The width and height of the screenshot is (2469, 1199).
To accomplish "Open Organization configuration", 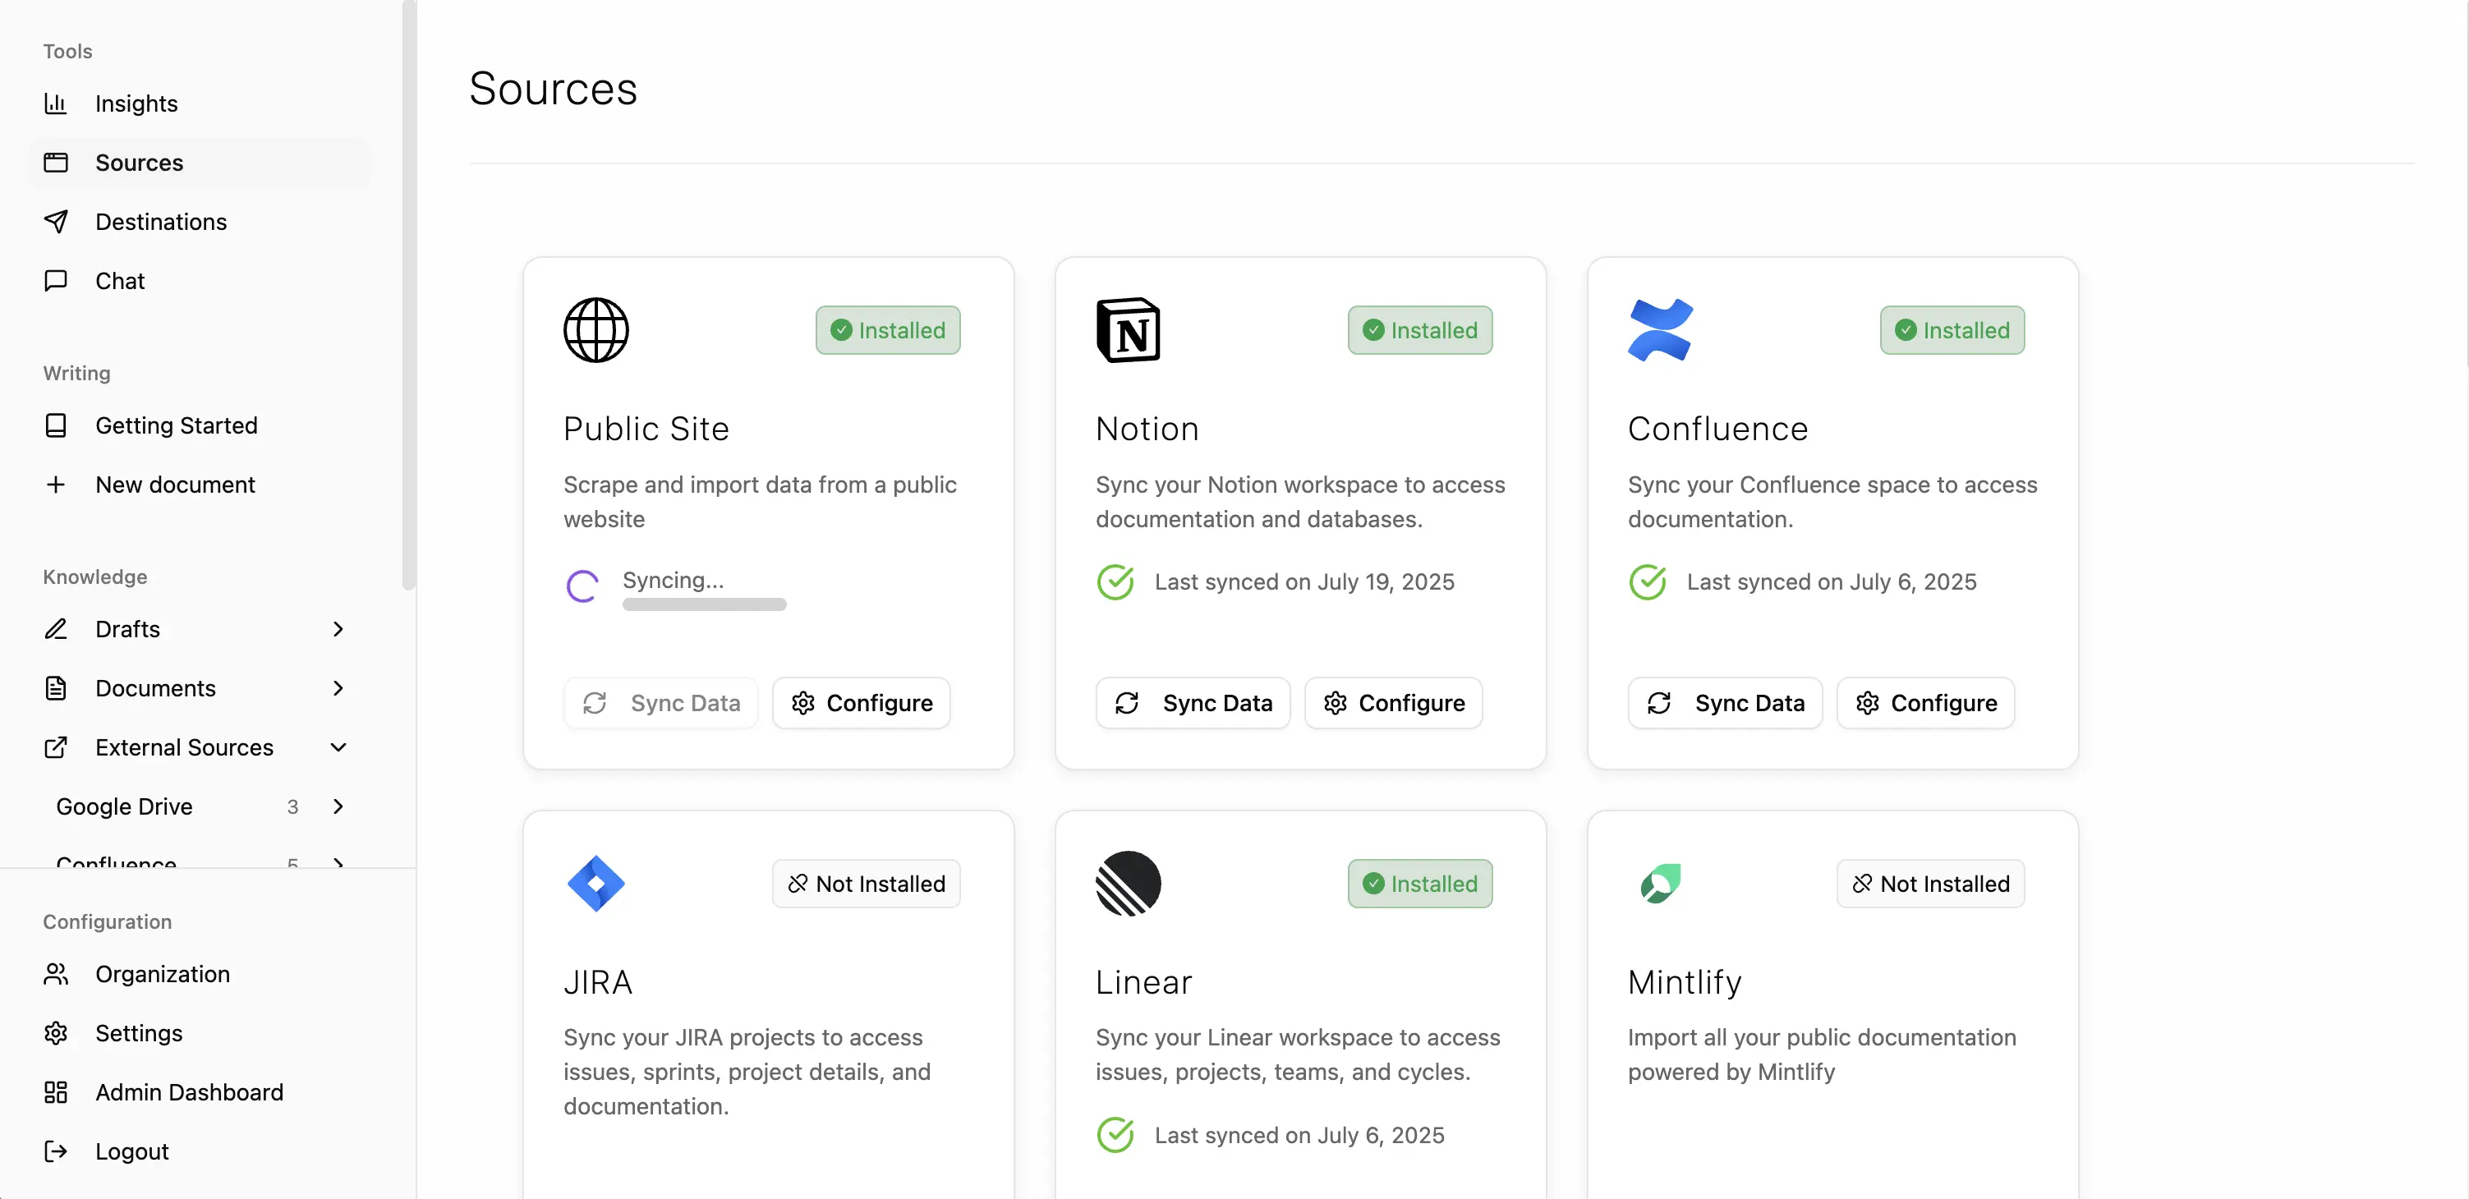I will tap(200, 974).
